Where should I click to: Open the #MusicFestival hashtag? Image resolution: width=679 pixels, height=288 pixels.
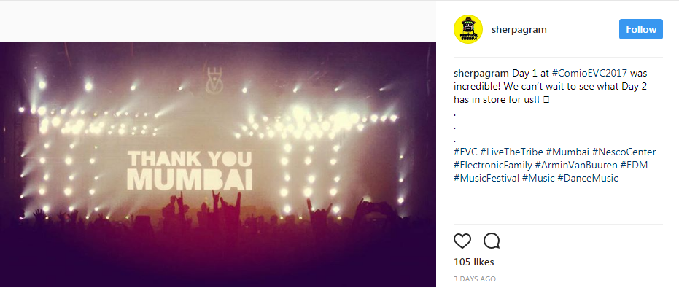(x=486, y=178)
